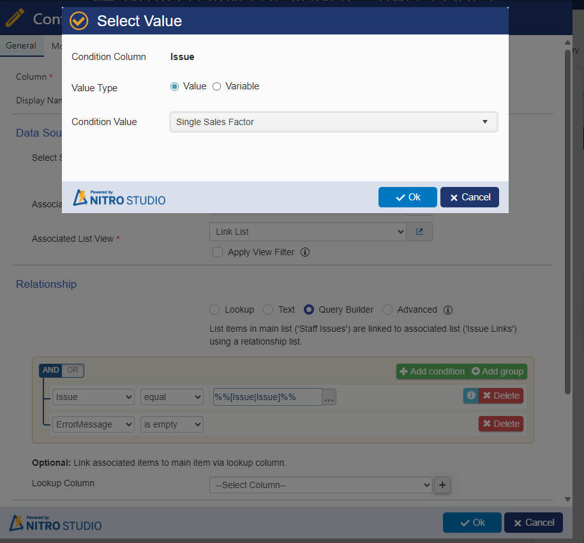This screenshot has width=584, height=543.
Task: Expand the Condition Value dropdown
Action: coord(333,122)
